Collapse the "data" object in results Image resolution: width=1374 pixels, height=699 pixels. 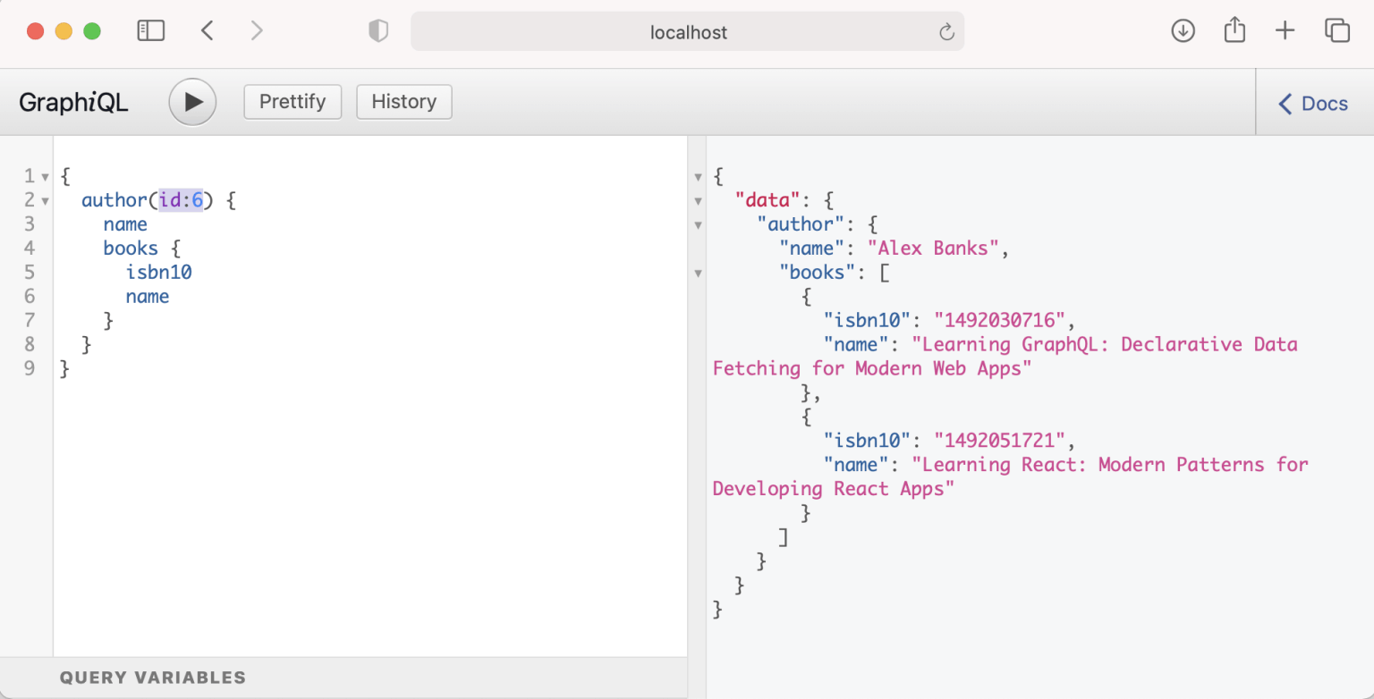(x=699, y=201)
